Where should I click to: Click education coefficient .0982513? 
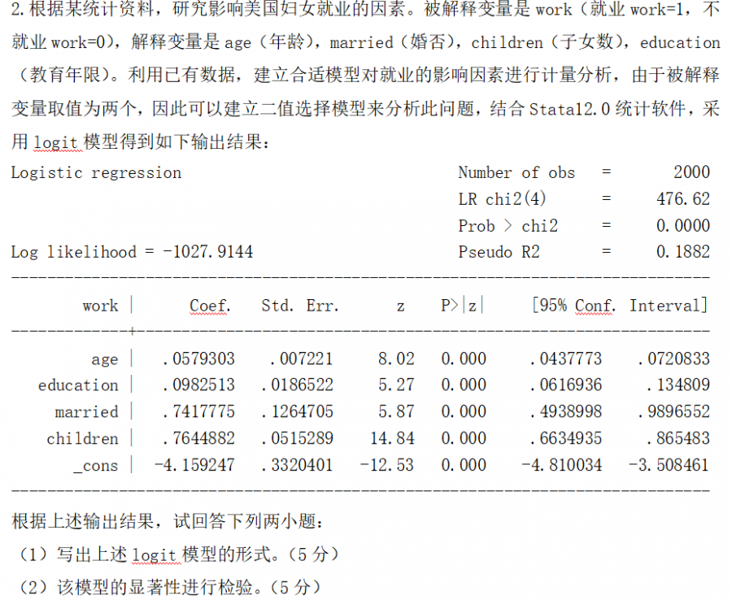click(x=198, y=385)
